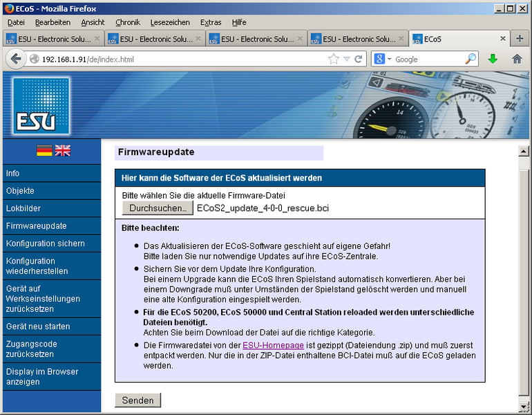The image size is (532, 415).
Task: Bookmark page with the star icon
Action: pos(334,59)
